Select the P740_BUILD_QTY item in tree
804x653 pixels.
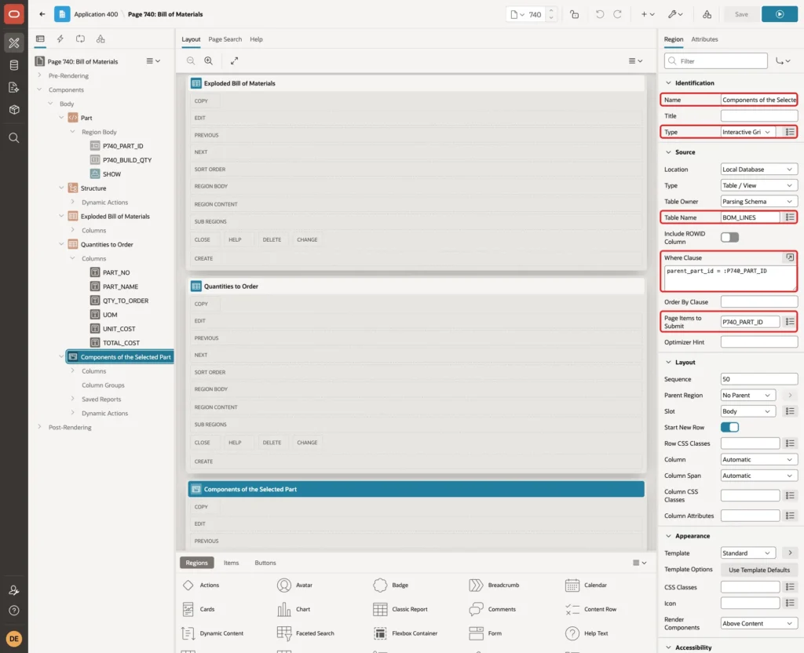126,160
